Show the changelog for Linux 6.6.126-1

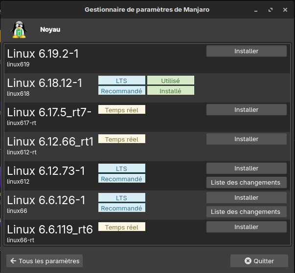point(246,212)
